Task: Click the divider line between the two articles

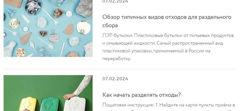Action: click(120, 69)
